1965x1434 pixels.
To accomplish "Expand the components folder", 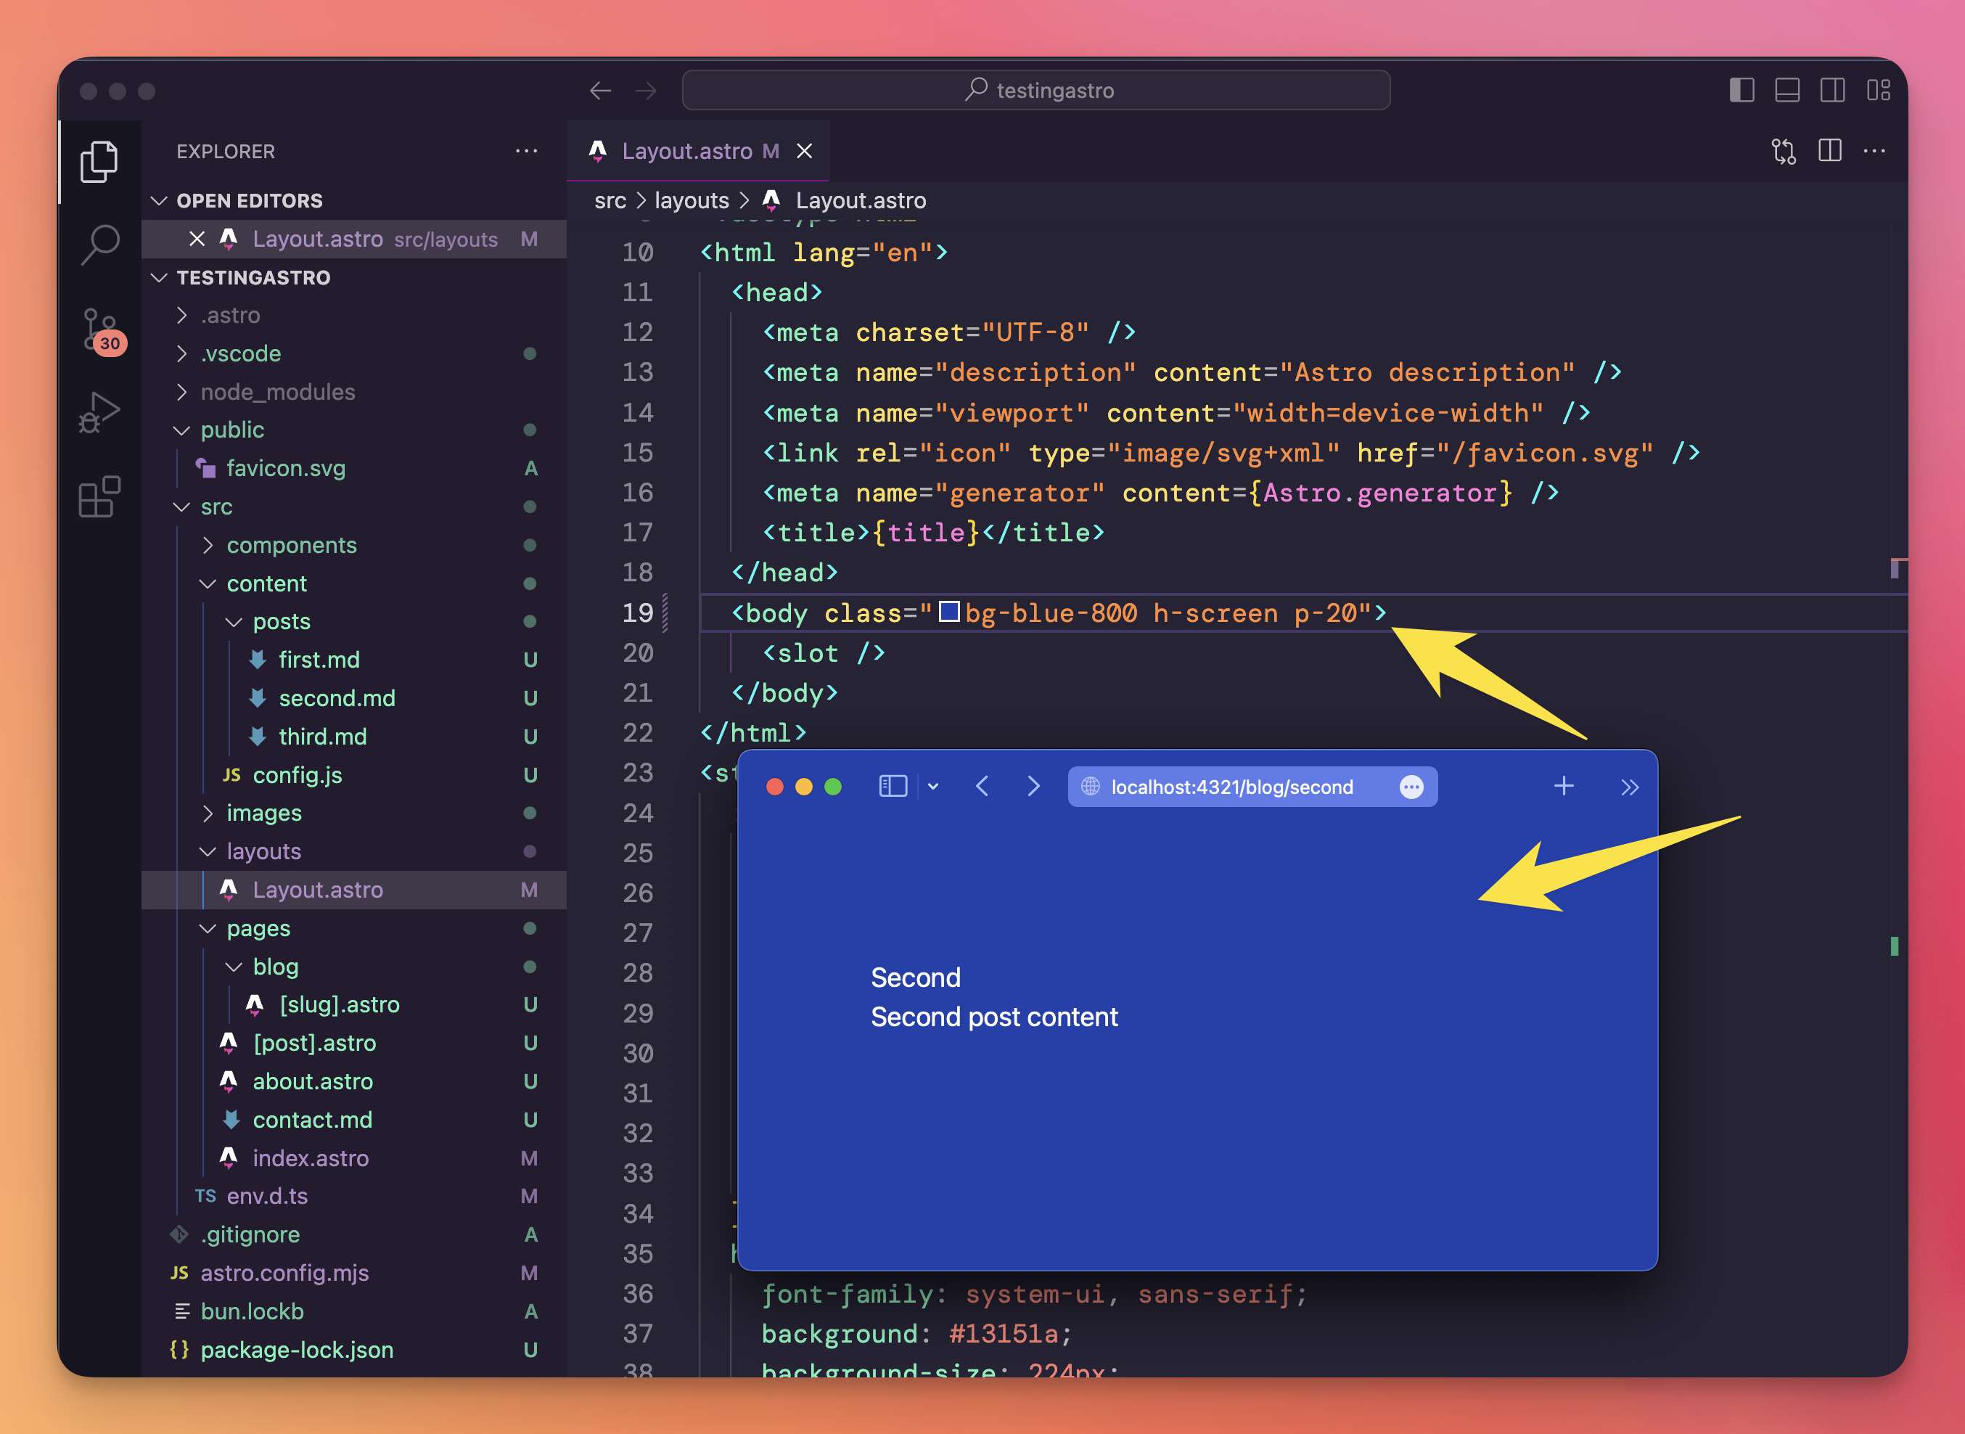I will pos(291,545).
